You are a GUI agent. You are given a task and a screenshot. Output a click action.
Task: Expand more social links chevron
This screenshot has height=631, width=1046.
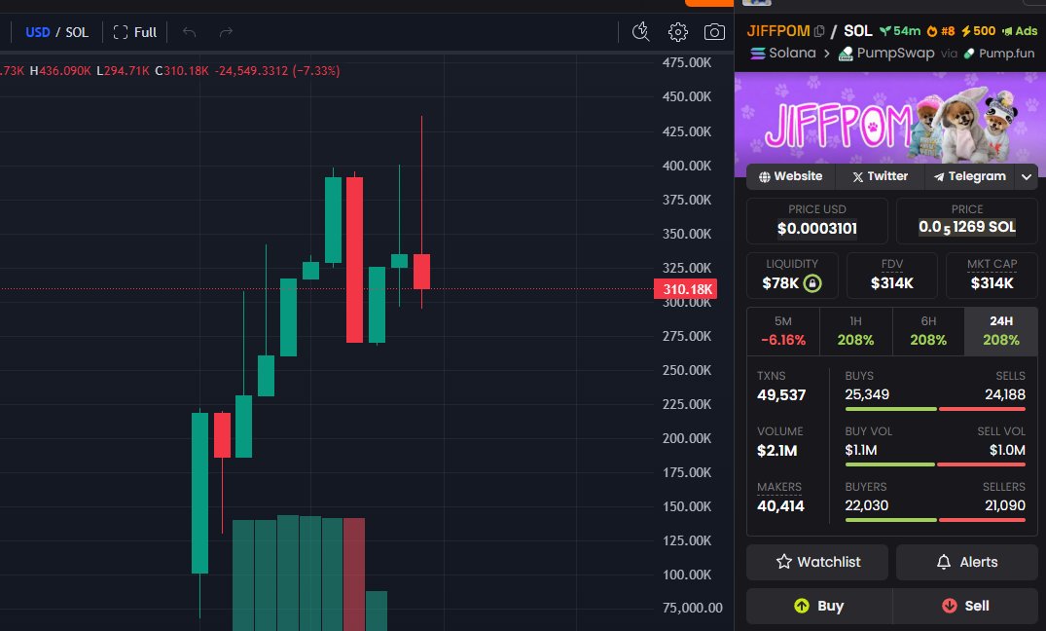[1026, 177]
